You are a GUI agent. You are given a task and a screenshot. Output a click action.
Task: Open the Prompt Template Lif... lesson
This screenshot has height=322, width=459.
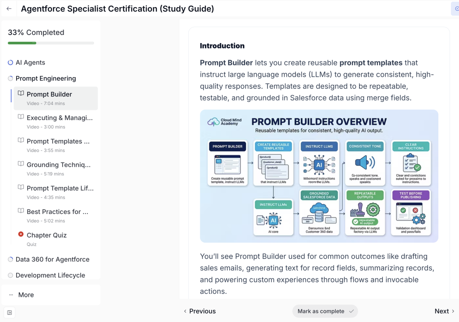click(x=56, y=192)
